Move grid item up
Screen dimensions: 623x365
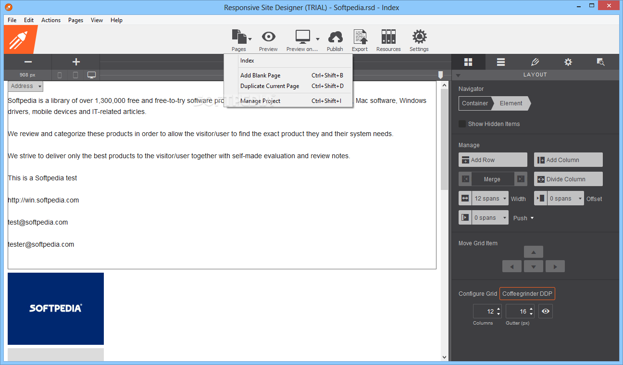click(534, 252)
